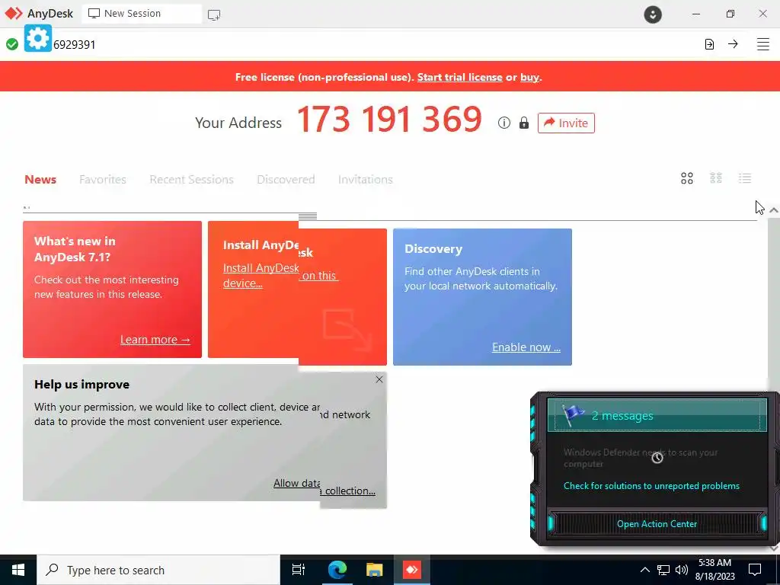Launch Microsoft Edge from the taskbar
This screenshot has width=780, height=585.
click(337, 570)
